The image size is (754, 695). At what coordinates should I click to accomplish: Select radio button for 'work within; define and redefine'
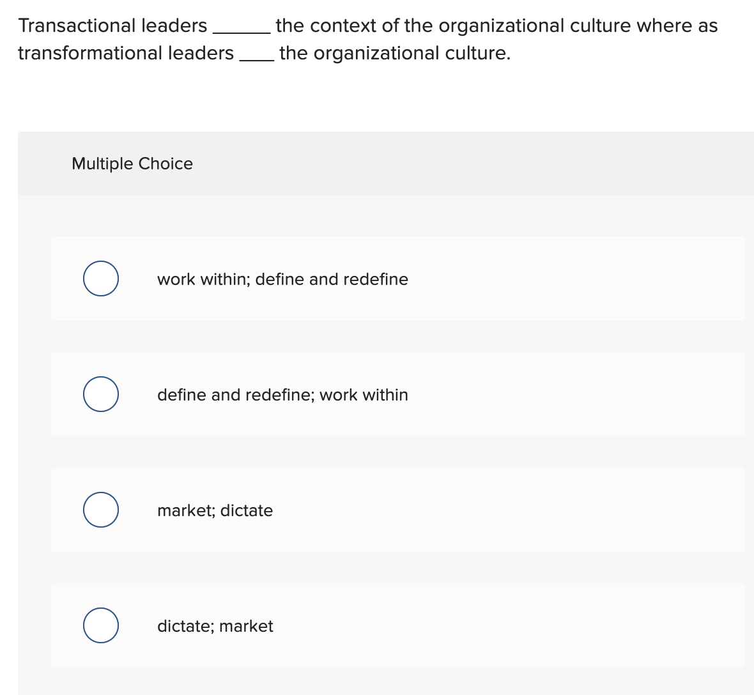(x=100, y=278)
